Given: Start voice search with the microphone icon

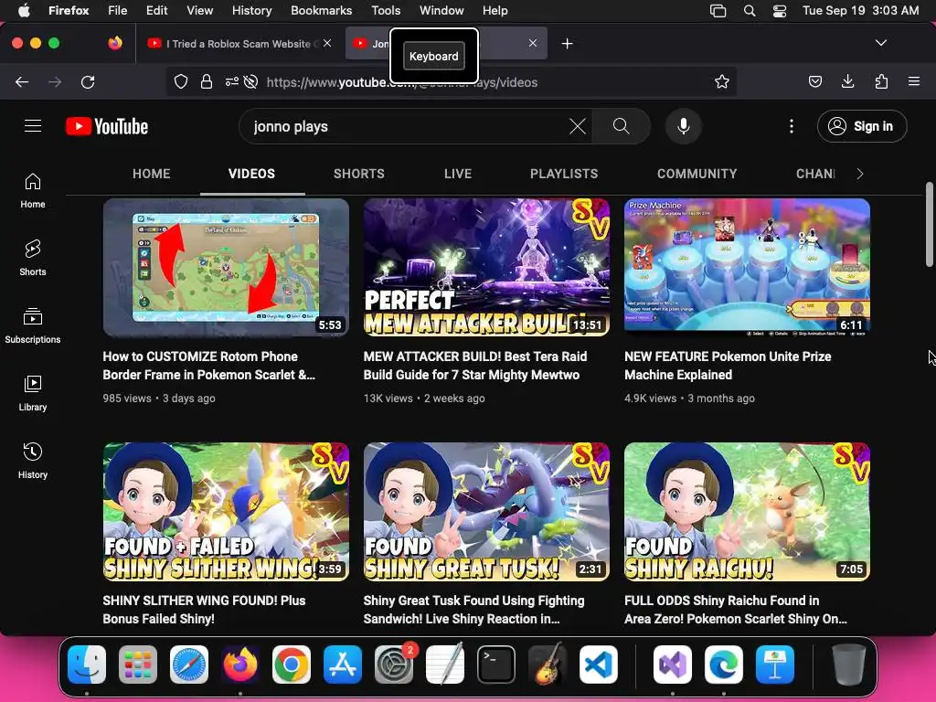Looking at the screenshot, I should point(684,126).
